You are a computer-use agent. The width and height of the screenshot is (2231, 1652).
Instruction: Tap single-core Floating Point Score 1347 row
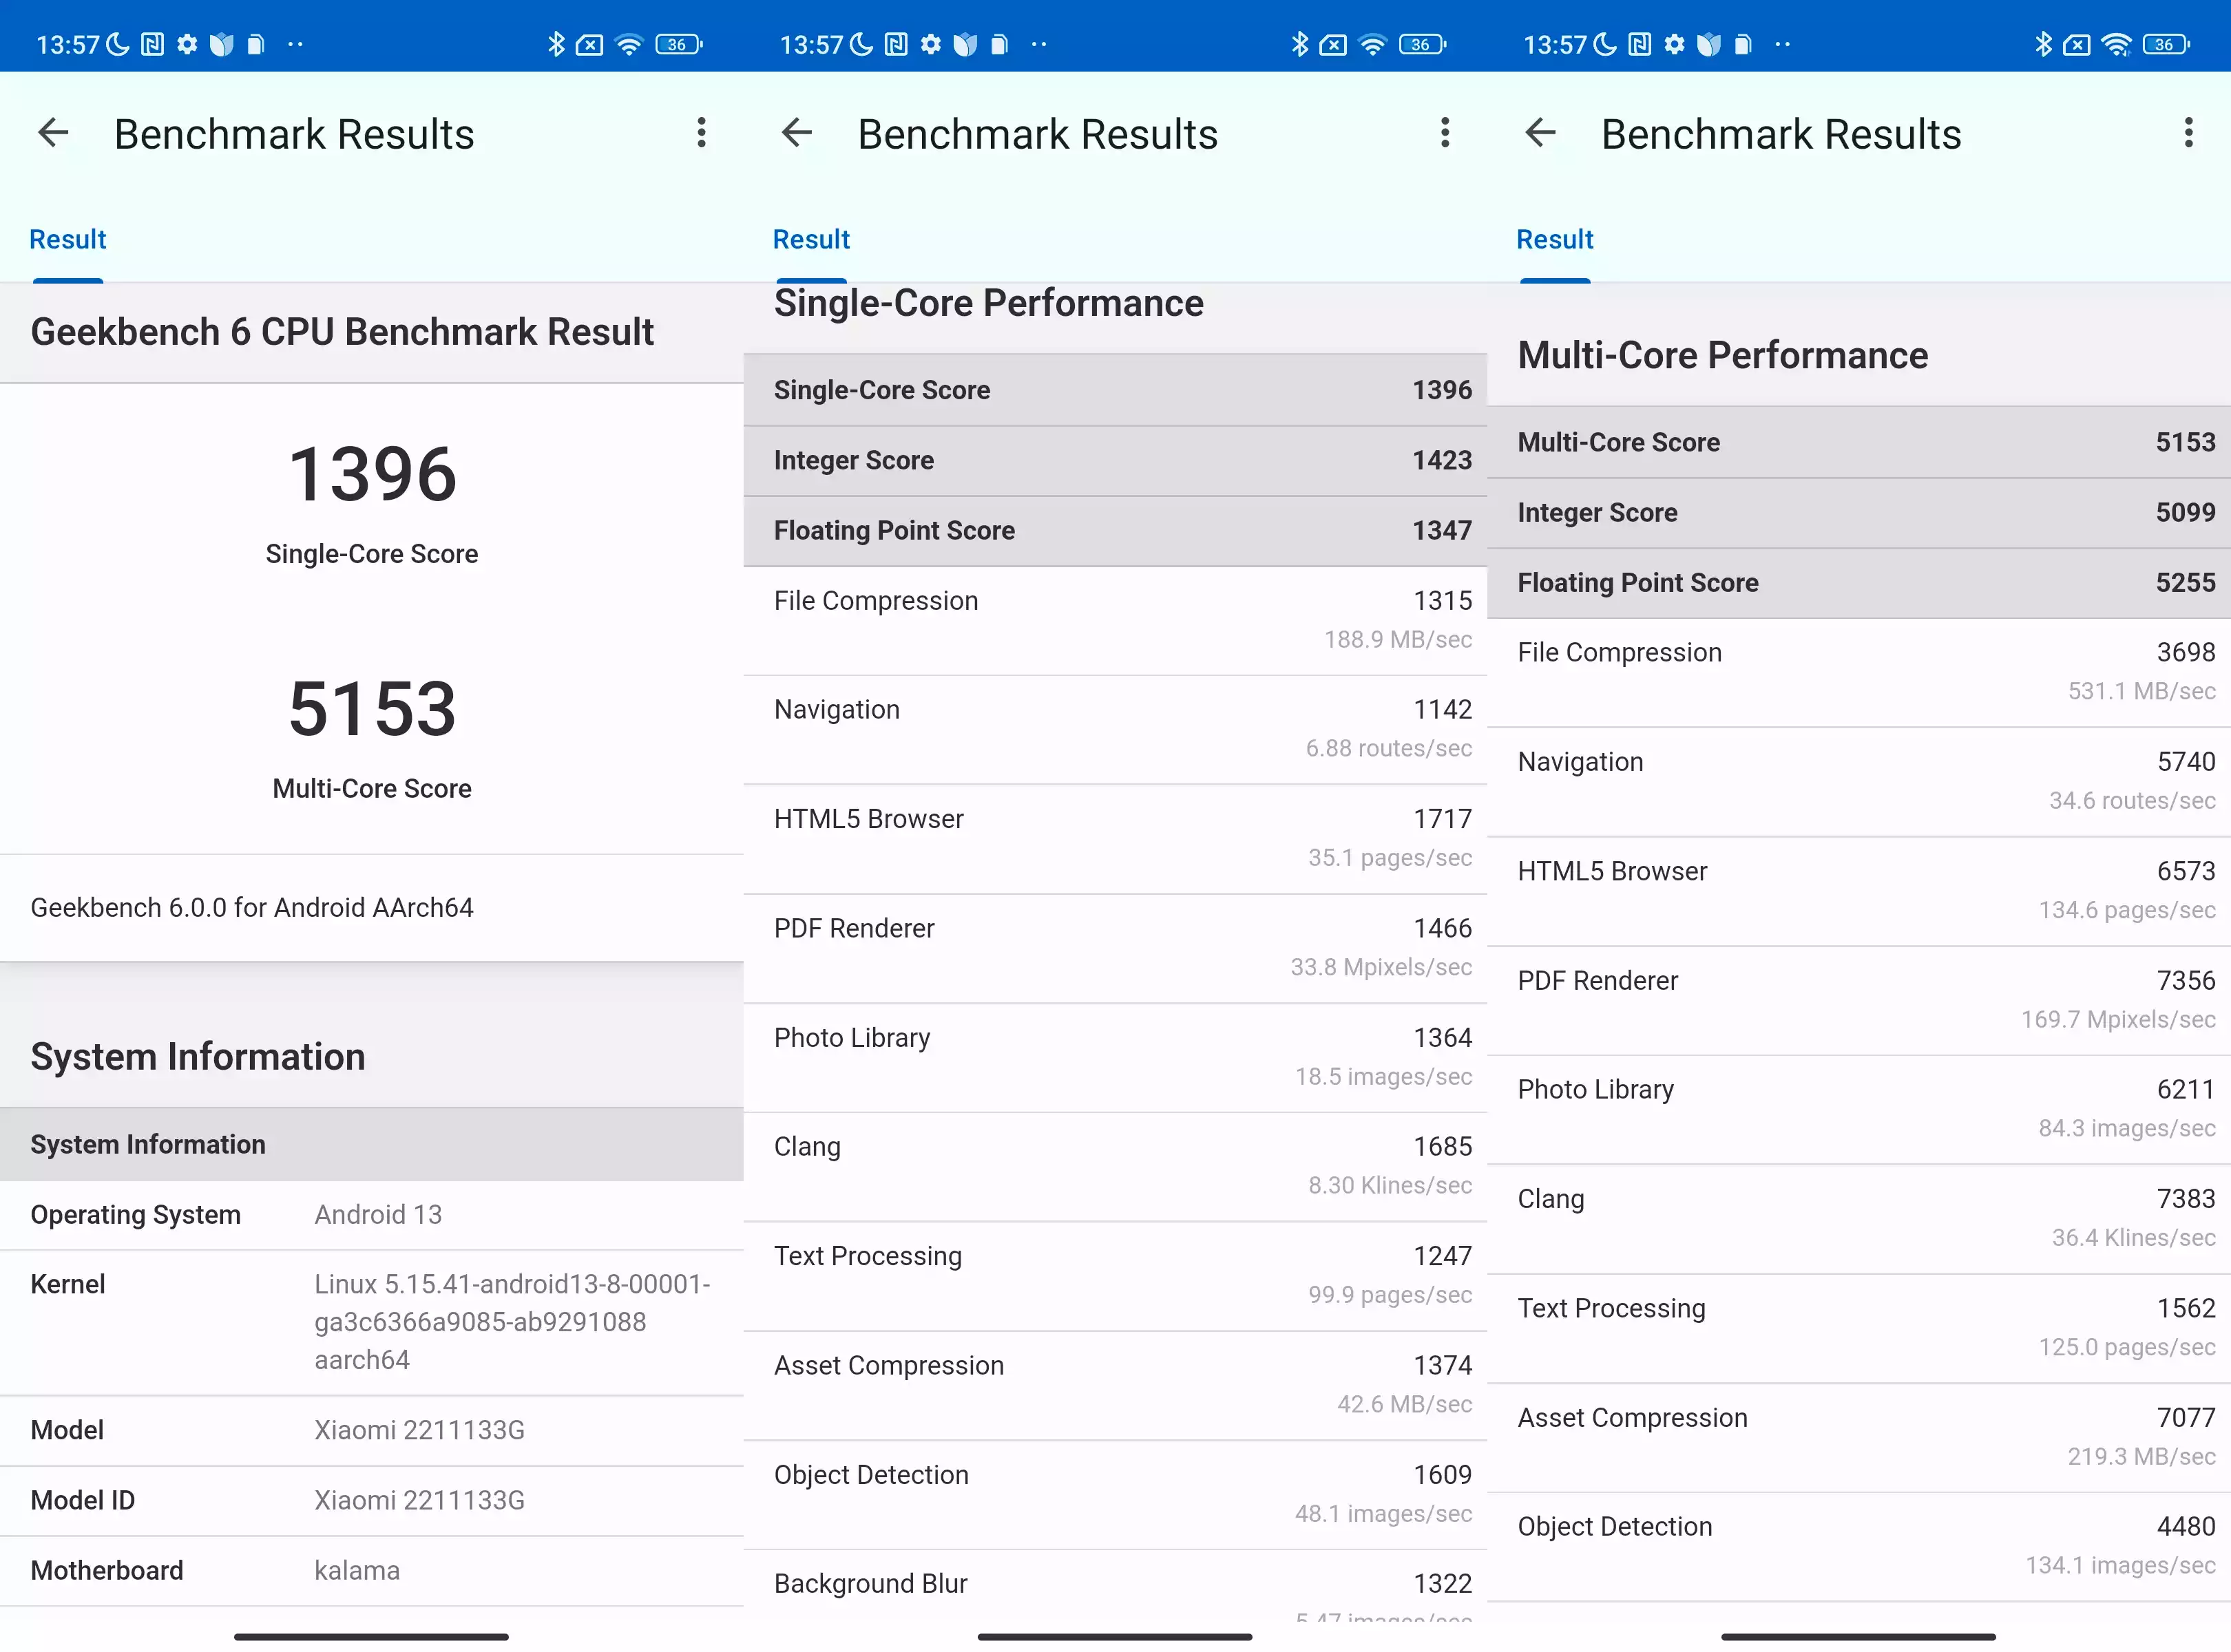(x=1115, y=531)
